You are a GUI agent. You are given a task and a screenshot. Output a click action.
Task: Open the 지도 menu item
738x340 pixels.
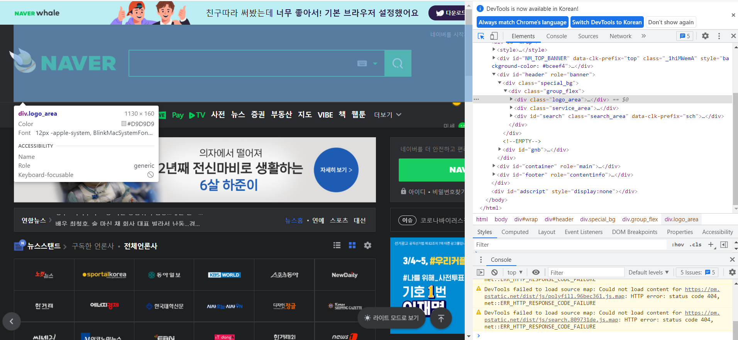click(305, 114)
